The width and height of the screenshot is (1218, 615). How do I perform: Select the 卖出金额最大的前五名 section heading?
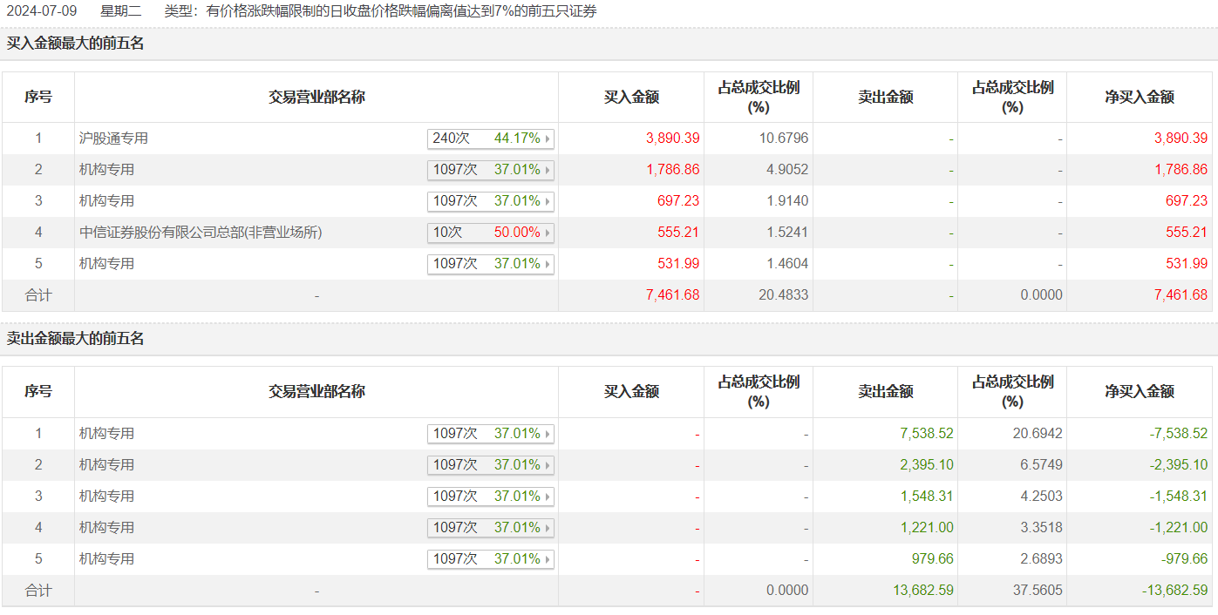(x=76, y=339)
